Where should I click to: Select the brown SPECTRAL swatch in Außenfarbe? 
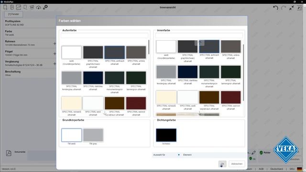(x=115, y=103)
